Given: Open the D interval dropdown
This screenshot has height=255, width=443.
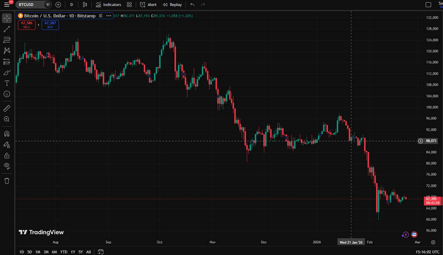Looking at the screenshot, I should pos(71,4).
